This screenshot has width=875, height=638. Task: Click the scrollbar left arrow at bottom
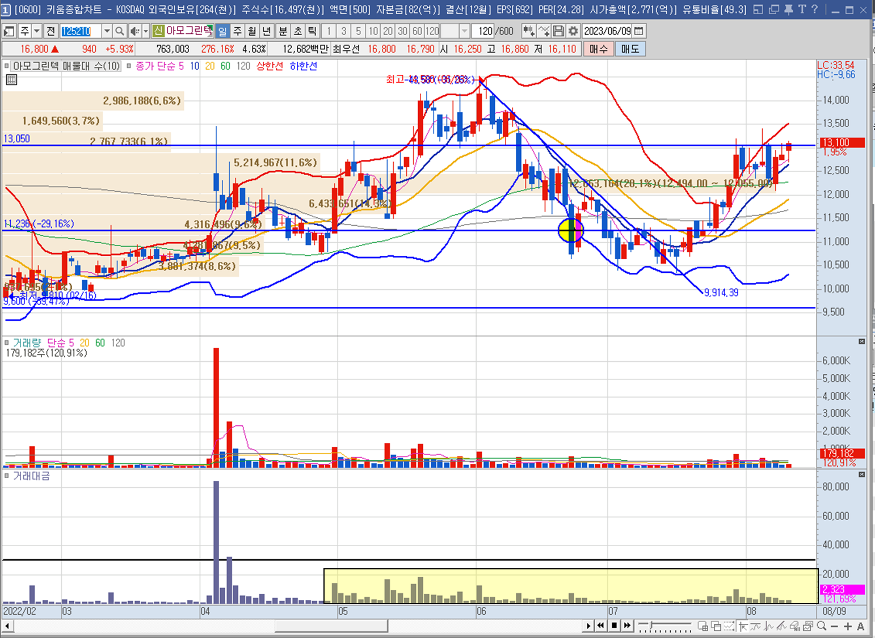(x=7, y=626)
